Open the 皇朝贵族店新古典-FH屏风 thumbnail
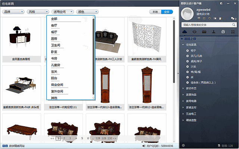The width and height of the screenshot is (239, 149). [x=147, y=37]
